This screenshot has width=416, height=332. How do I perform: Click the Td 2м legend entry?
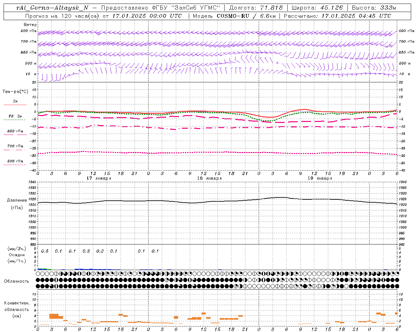point(15,116)
